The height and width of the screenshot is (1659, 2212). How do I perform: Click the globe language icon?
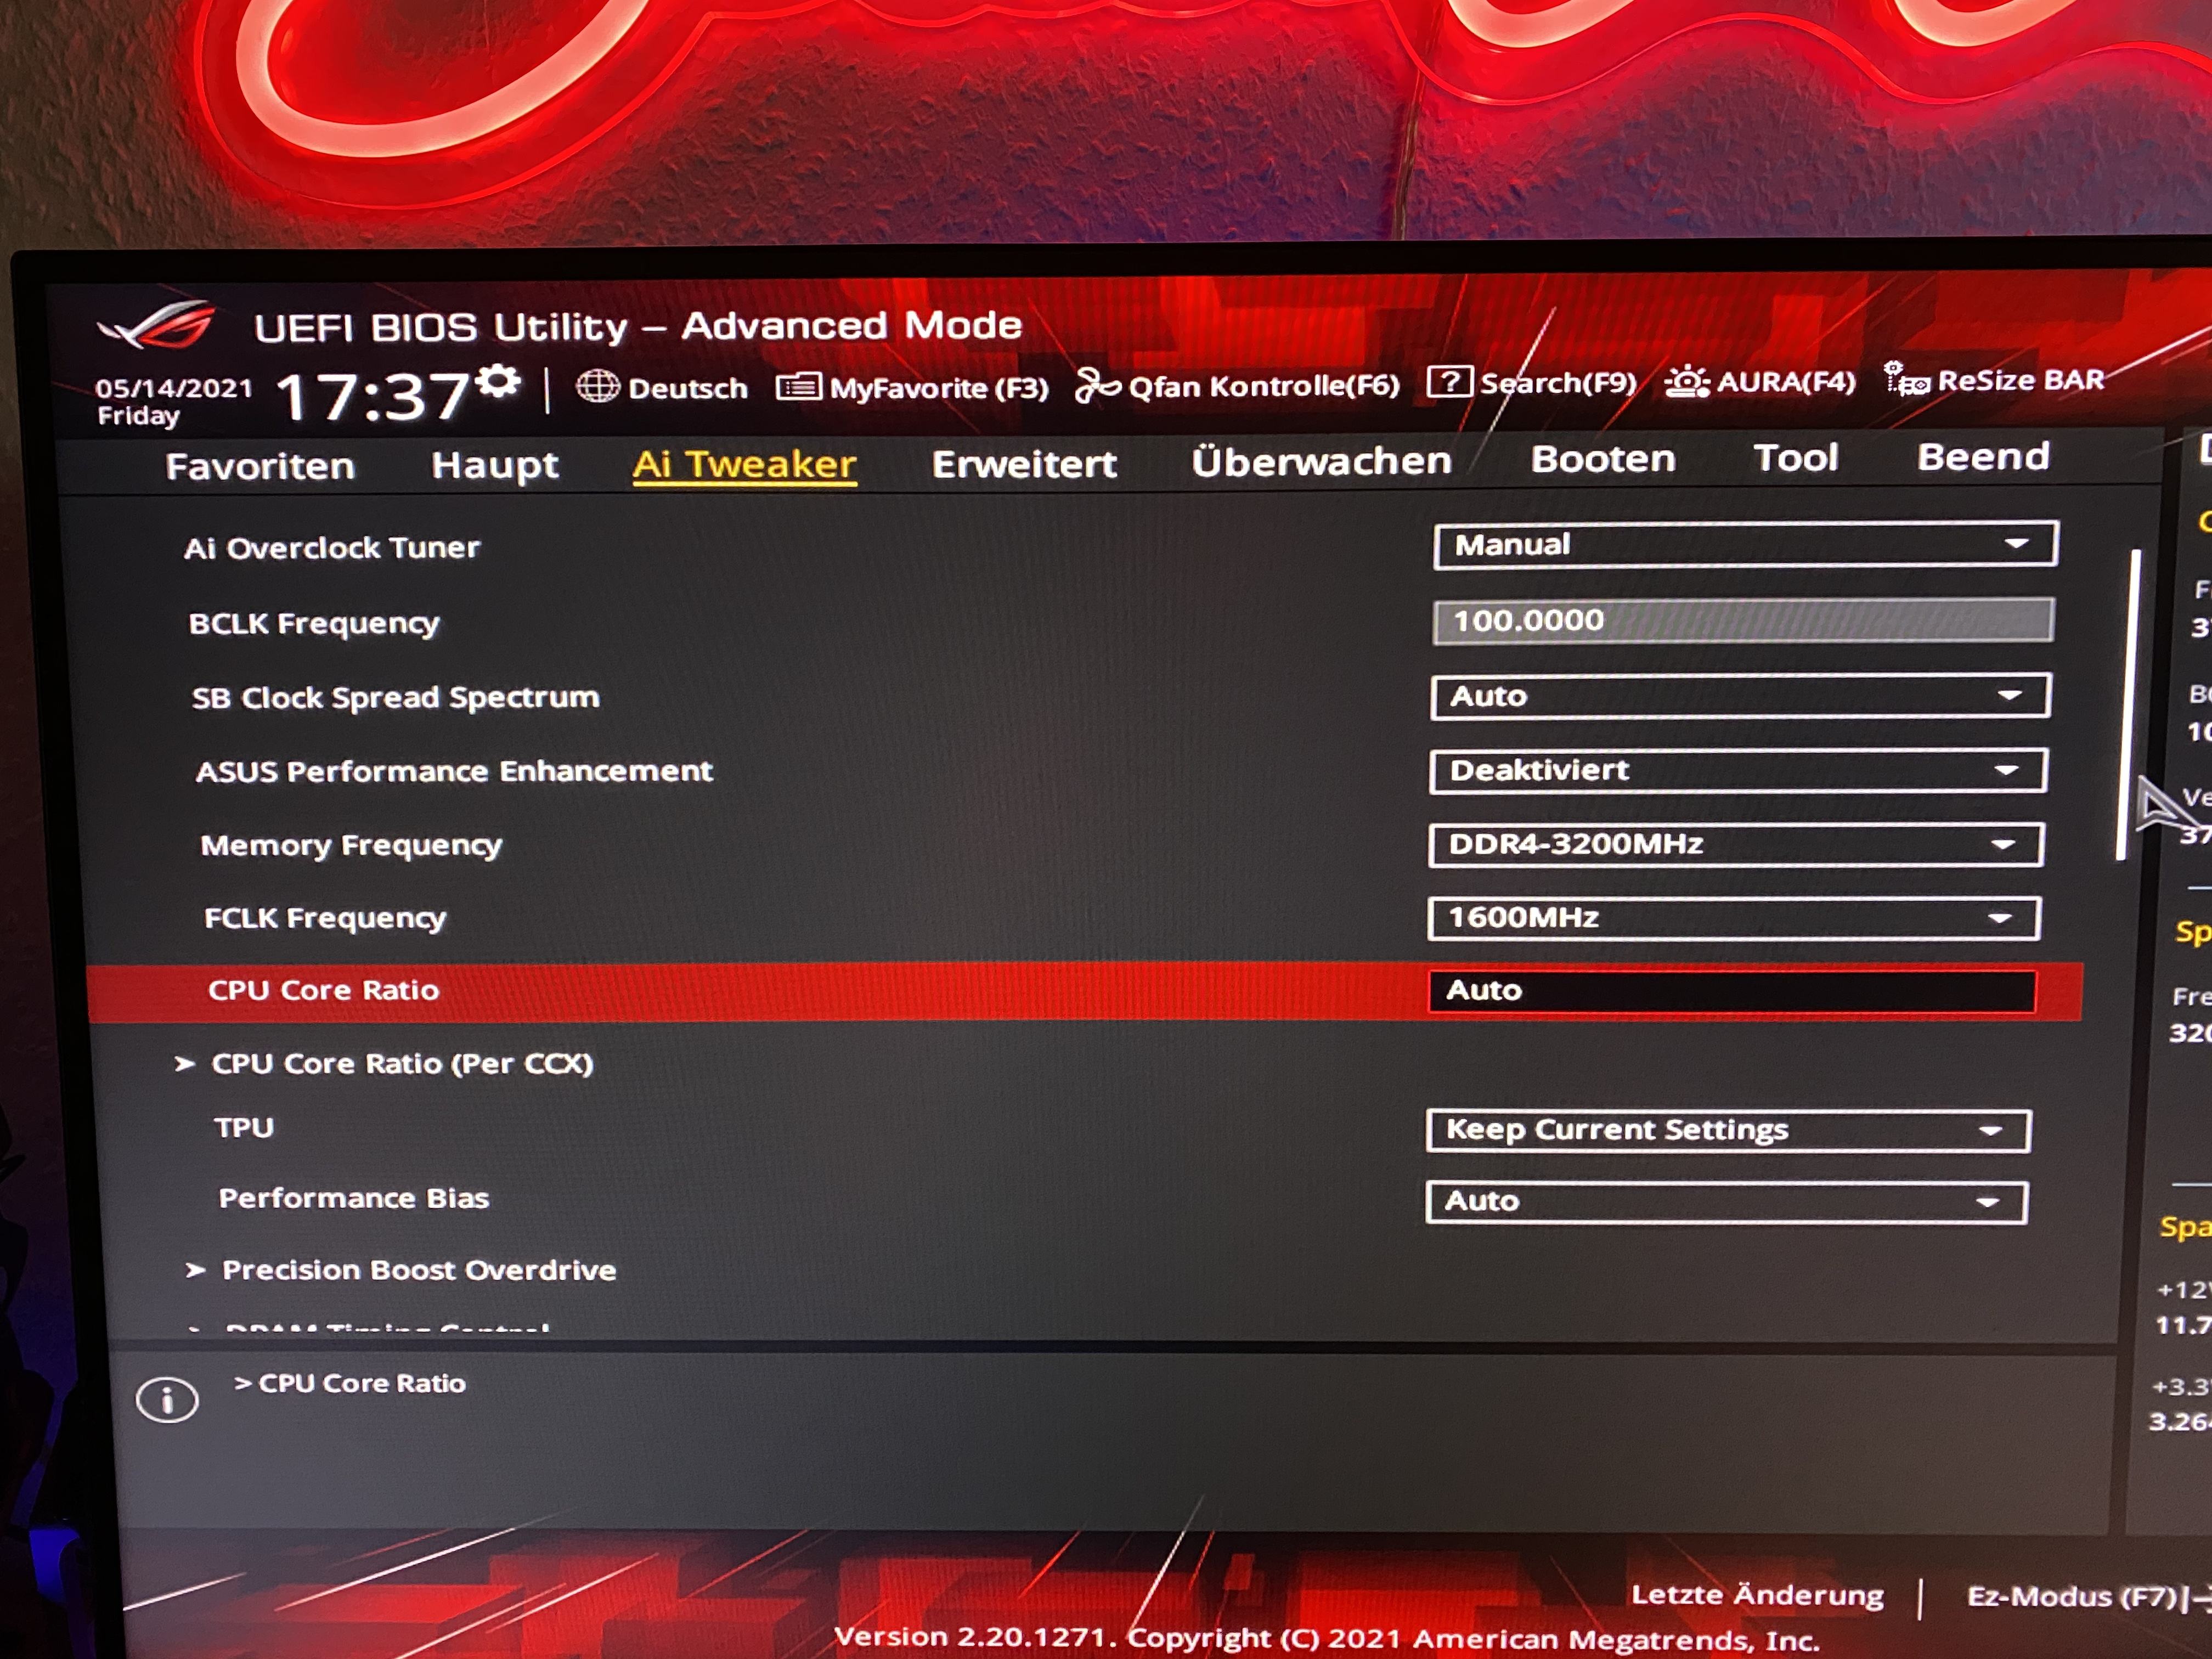pos(597,386)
